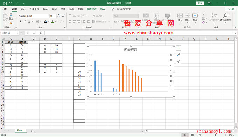Click the chart title text
This screenshot has height=137, width=238.
pos(131,50)
